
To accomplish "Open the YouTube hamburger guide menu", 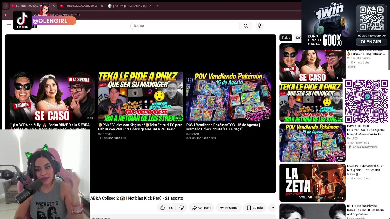I will (x=9, y=26).
